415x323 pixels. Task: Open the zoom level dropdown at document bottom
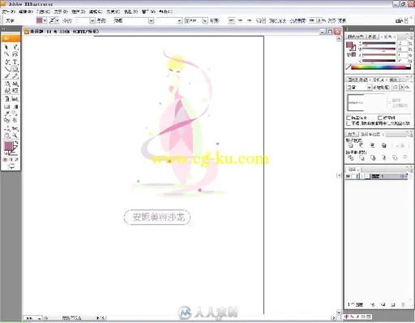[40, 318]
